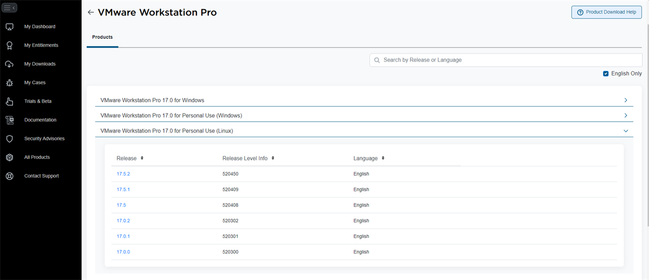Click the Release Level Info header text
The height and width of the screenshot is (280, 649).
point(245,158)
